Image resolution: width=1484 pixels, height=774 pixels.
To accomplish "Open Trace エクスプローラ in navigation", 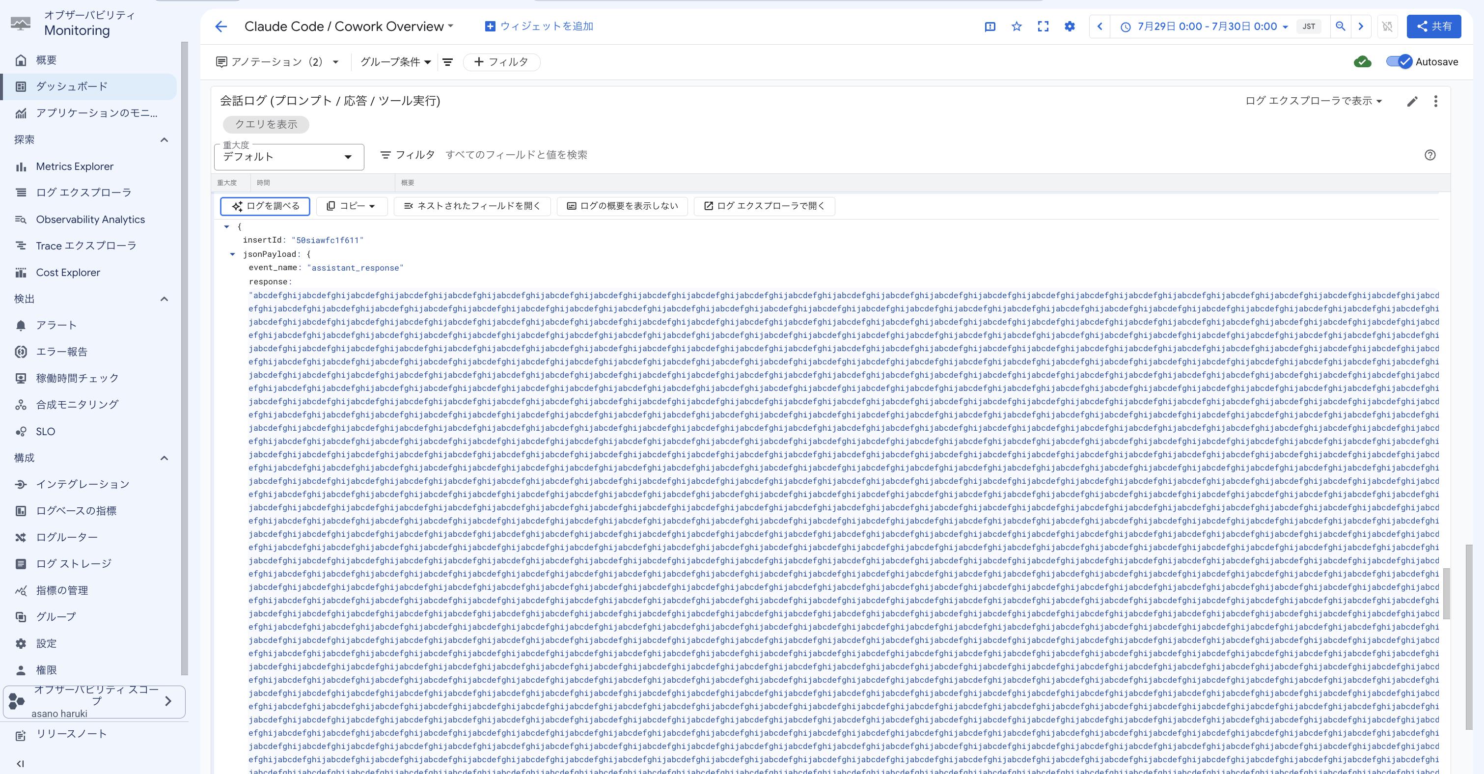I will (x=89, y=246).
